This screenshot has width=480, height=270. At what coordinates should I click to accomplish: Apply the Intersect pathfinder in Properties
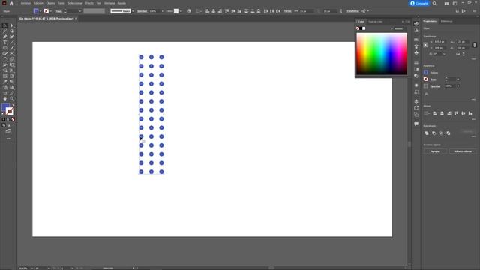[x=441, y=133]
